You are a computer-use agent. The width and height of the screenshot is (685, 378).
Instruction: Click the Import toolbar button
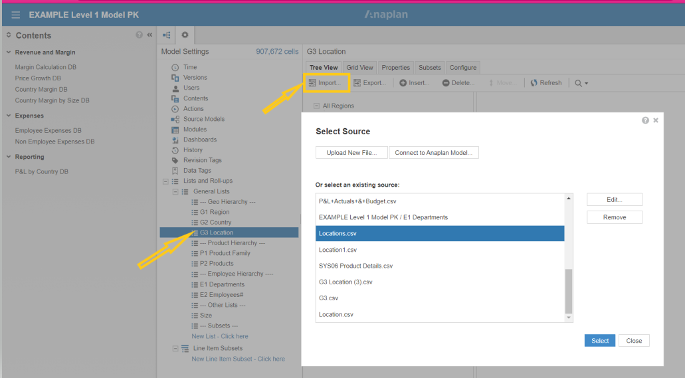(325, 82)
